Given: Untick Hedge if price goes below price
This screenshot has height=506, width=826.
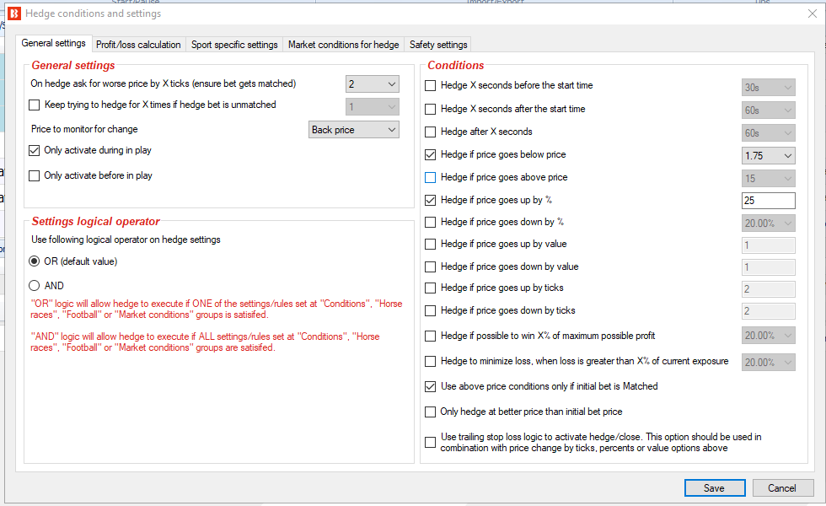Looking at the screenshot, I should [x=431, y=154].
